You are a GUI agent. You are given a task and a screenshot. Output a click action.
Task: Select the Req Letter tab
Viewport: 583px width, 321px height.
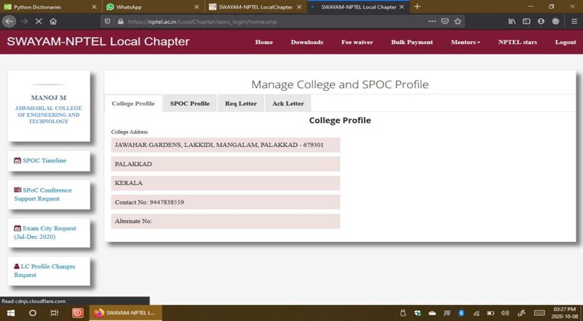pos(241,103)
